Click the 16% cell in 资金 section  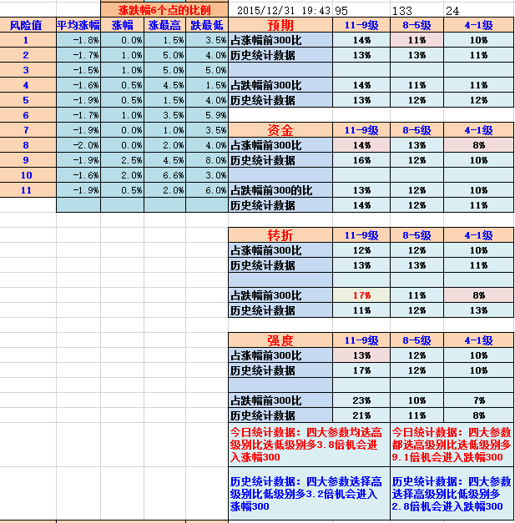tap(361, 160)
